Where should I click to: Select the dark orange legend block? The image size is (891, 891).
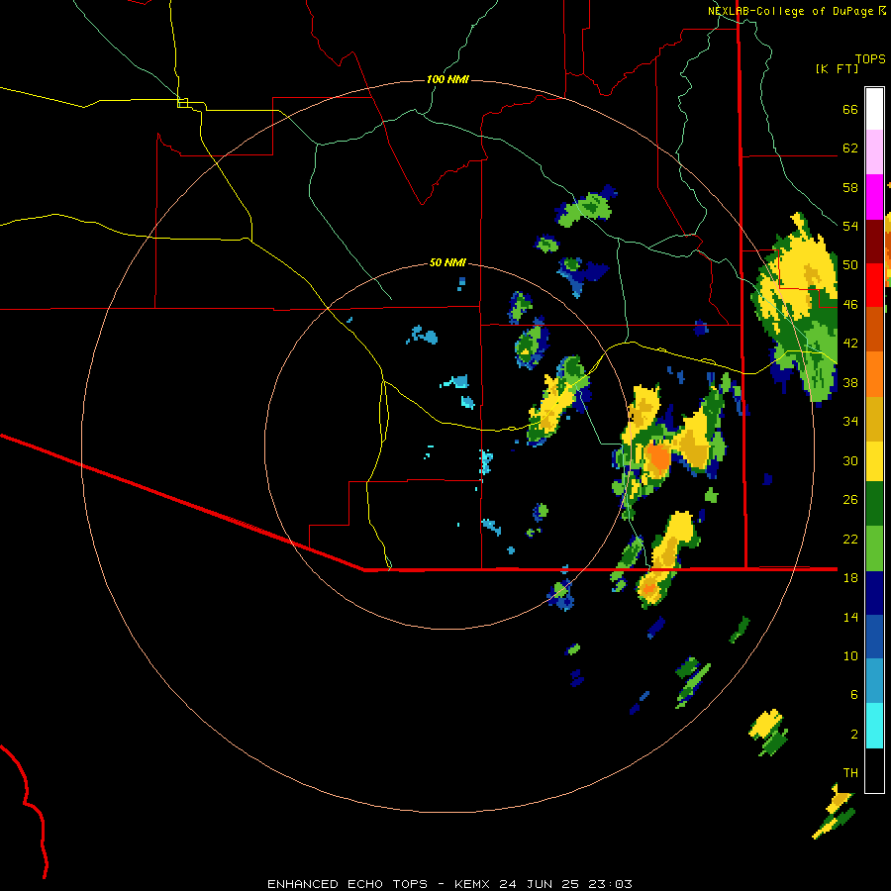coord(874,330)
